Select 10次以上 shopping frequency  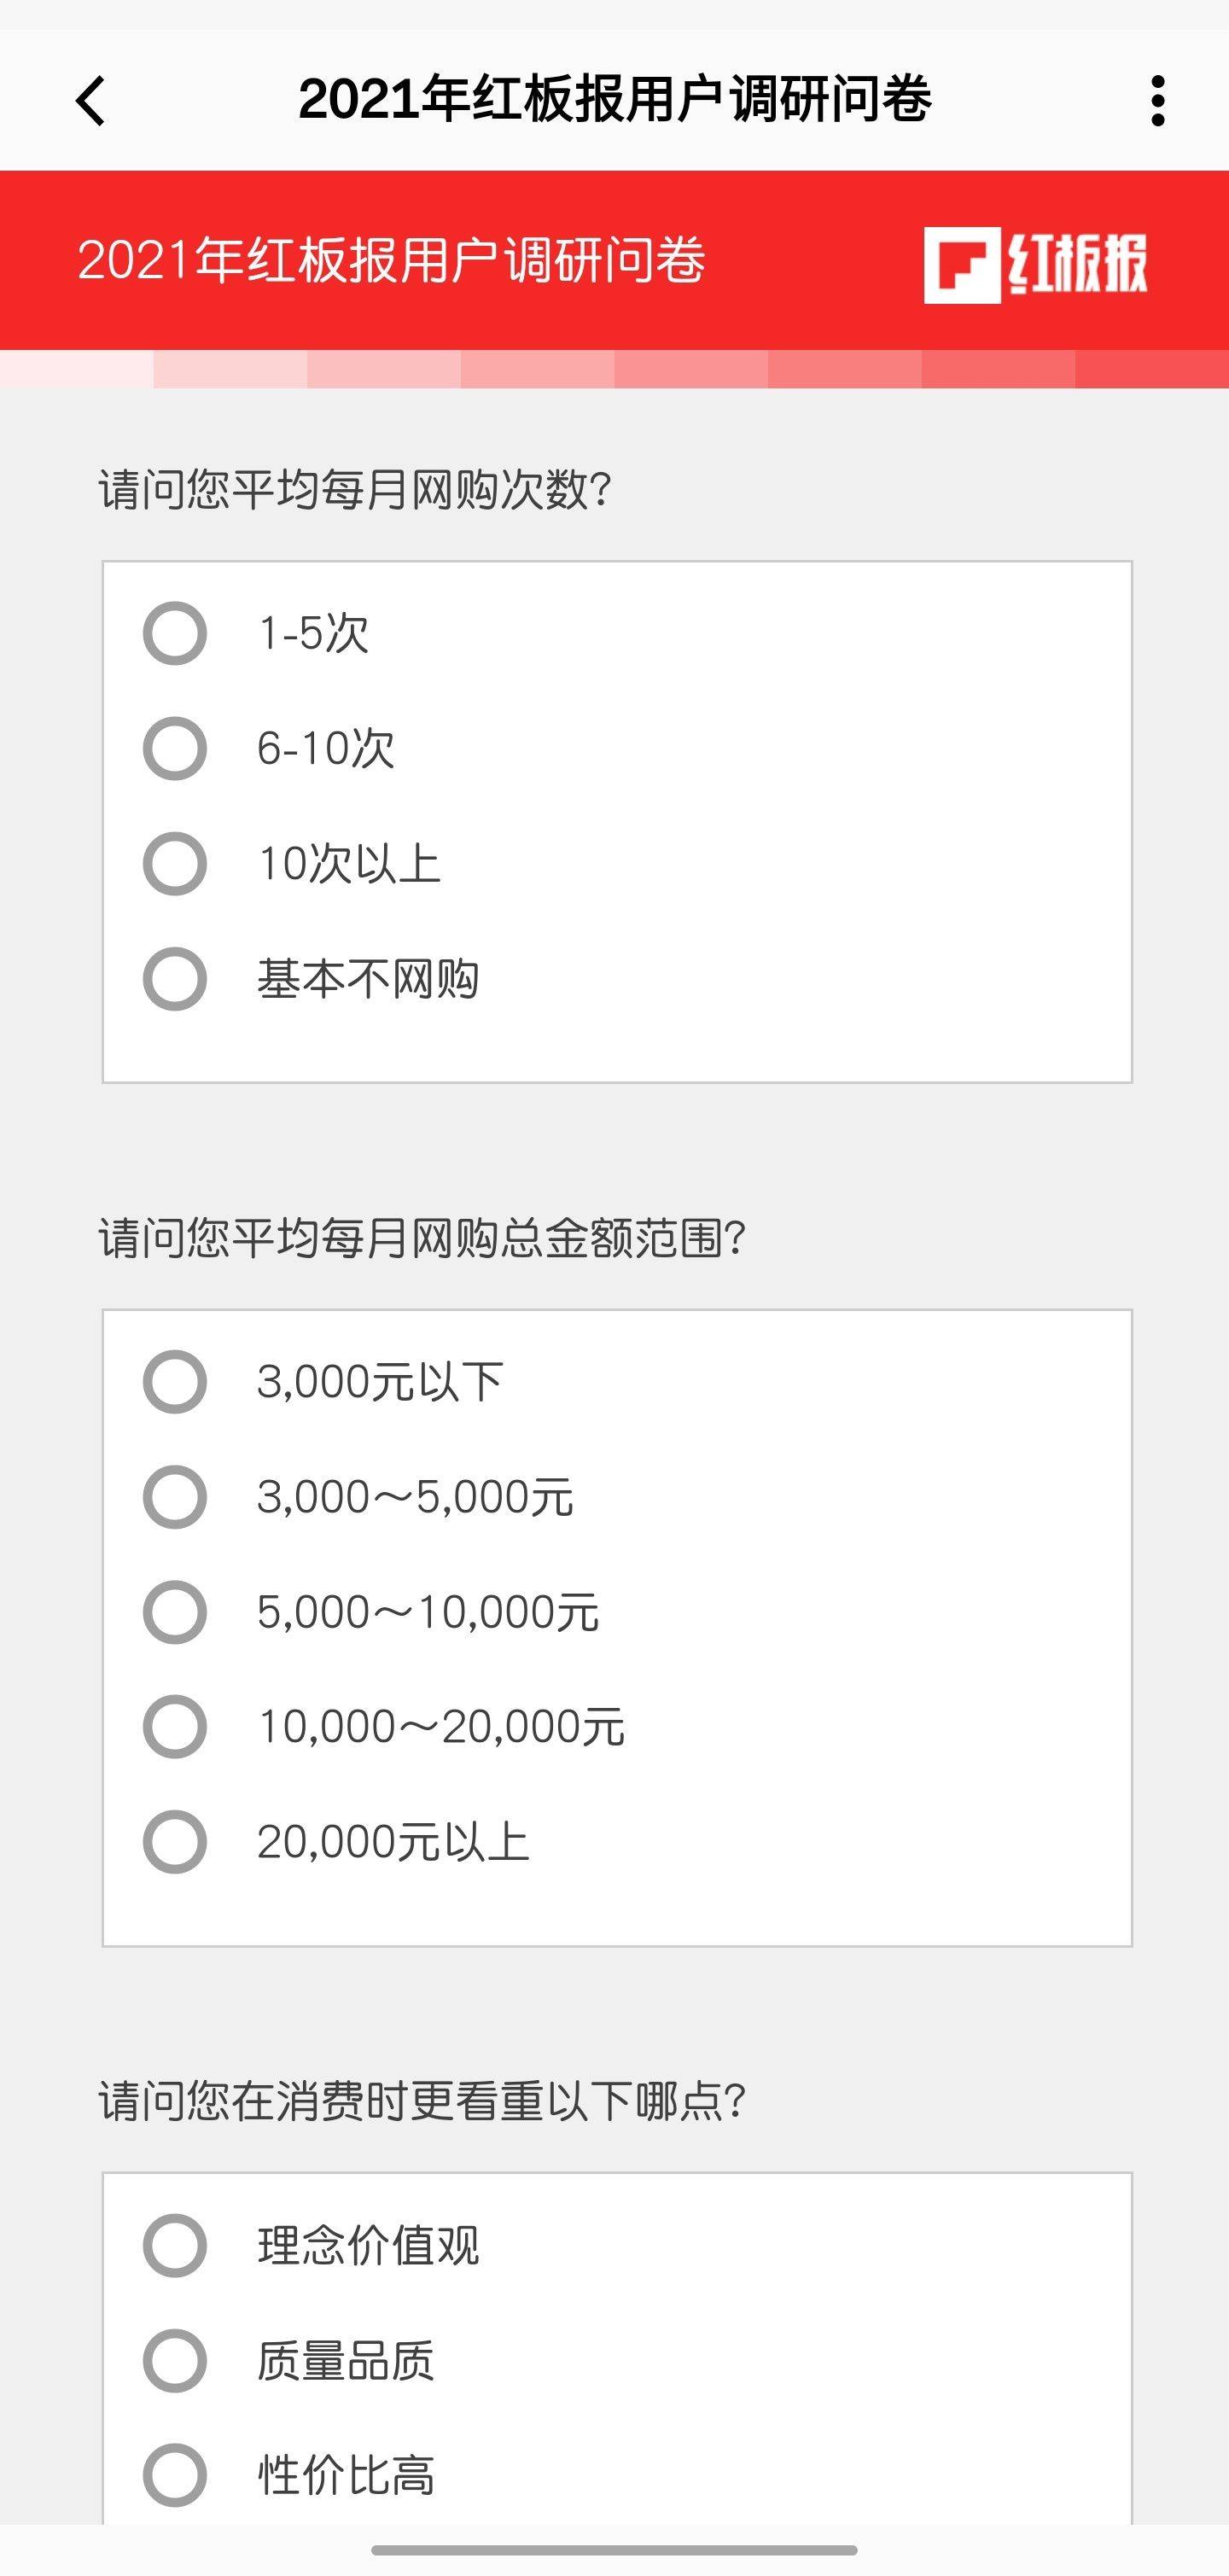pyautogui.click(x=175, y=864)
